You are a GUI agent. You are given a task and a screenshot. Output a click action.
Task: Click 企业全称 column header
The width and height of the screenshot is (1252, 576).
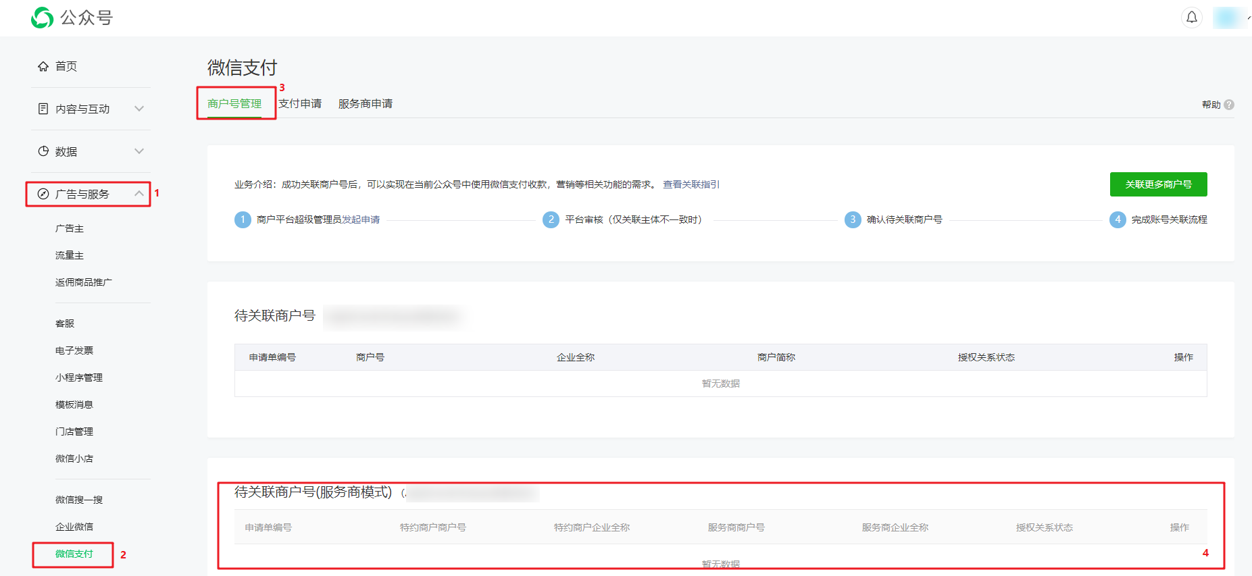[576, 357]
